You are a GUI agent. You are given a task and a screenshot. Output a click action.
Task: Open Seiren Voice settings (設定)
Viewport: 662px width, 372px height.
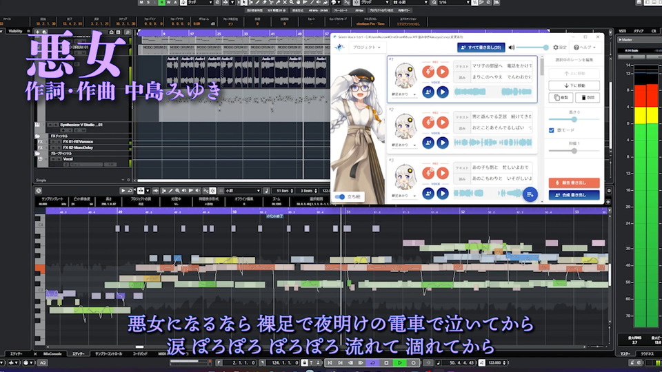tap(560, 48)
